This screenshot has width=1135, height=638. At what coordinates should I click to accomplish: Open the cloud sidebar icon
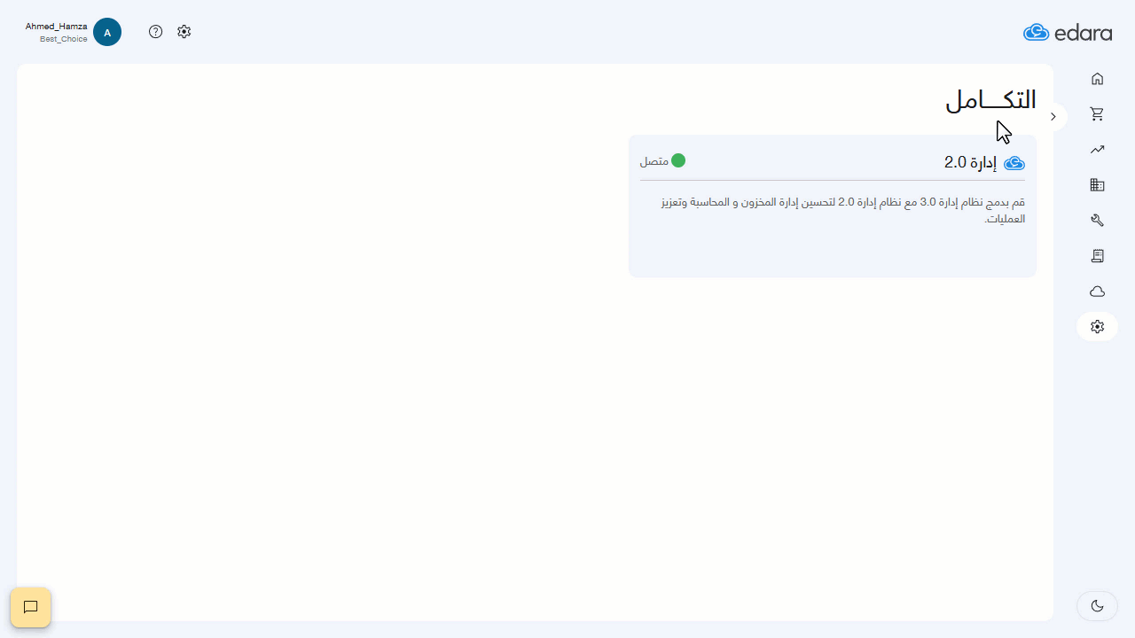tap(1097, 292)
